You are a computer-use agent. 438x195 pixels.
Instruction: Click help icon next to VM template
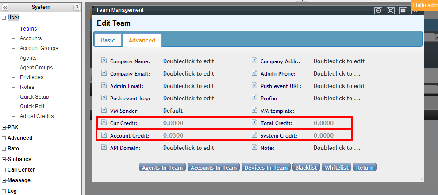(254, 111)
